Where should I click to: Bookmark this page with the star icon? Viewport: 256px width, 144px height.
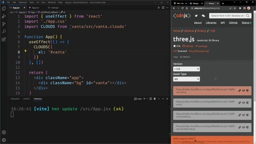235,8
